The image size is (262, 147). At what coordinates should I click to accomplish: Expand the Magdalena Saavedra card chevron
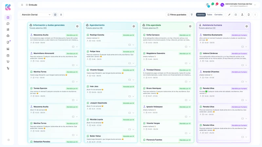[x=190, y=63]
